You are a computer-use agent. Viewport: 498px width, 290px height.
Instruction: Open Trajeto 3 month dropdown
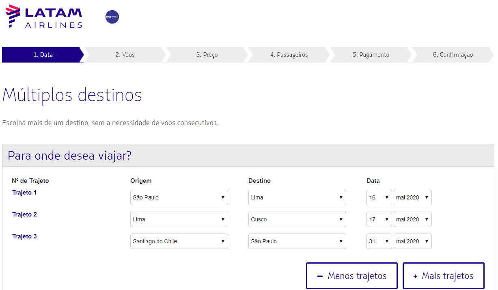pos(412,241)
